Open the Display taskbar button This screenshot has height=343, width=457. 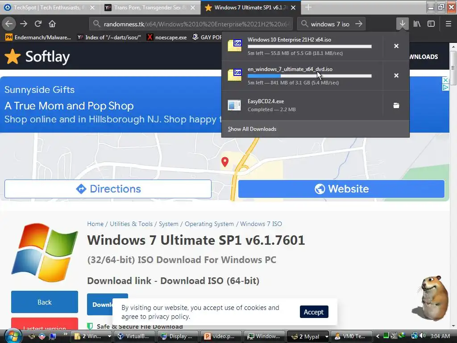coord(178,336)
